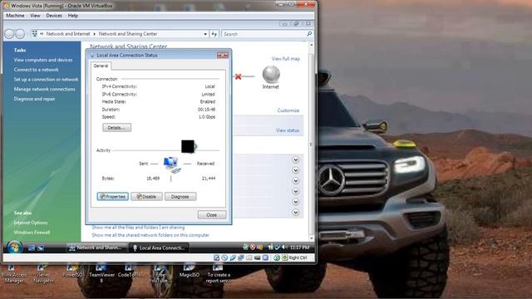Click View computers and devices task
Image resolution: width=532 pixels, height=299 pixels.
43,60
